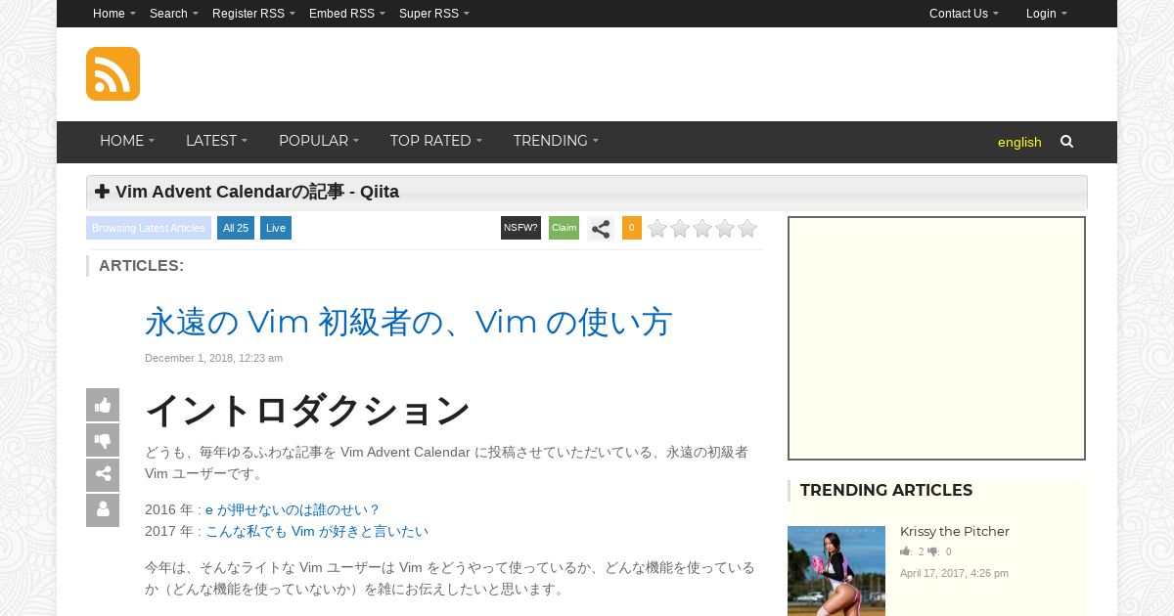Click the user profile icon in article sidebar
This screenshot has width=1174, height=616.
tap(103, 510)
